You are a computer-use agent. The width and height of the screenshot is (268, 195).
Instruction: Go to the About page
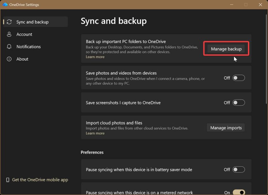click(x=22, y=59)
